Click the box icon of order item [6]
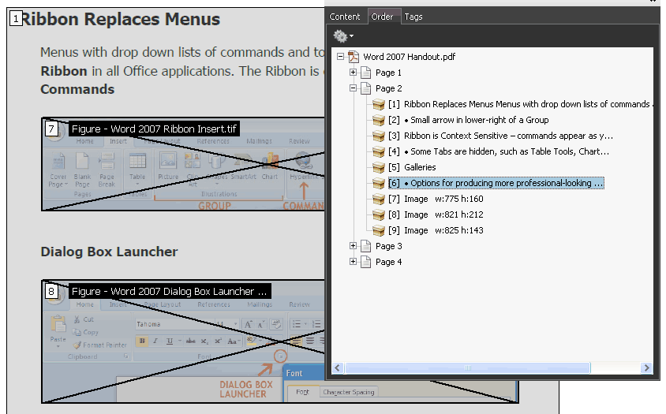Image resolution: width=666 pixels, height=414 pixels. (x=379, y=183)
